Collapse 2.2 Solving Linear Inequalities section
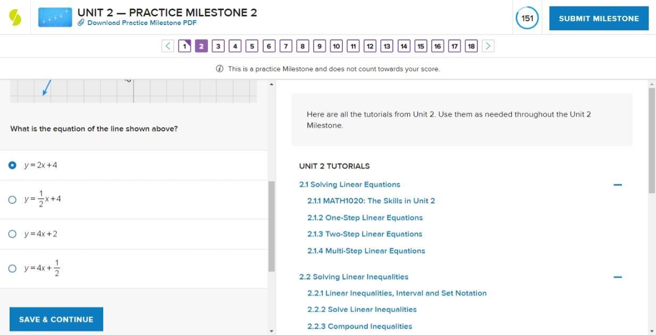This screenshot has height=335, width=656. point(617,277)
